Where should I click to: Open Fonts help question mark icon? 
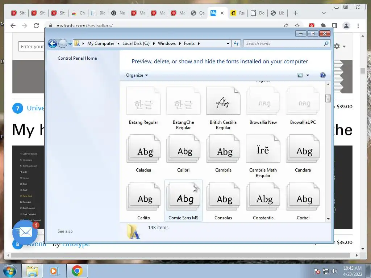[323, 75]
